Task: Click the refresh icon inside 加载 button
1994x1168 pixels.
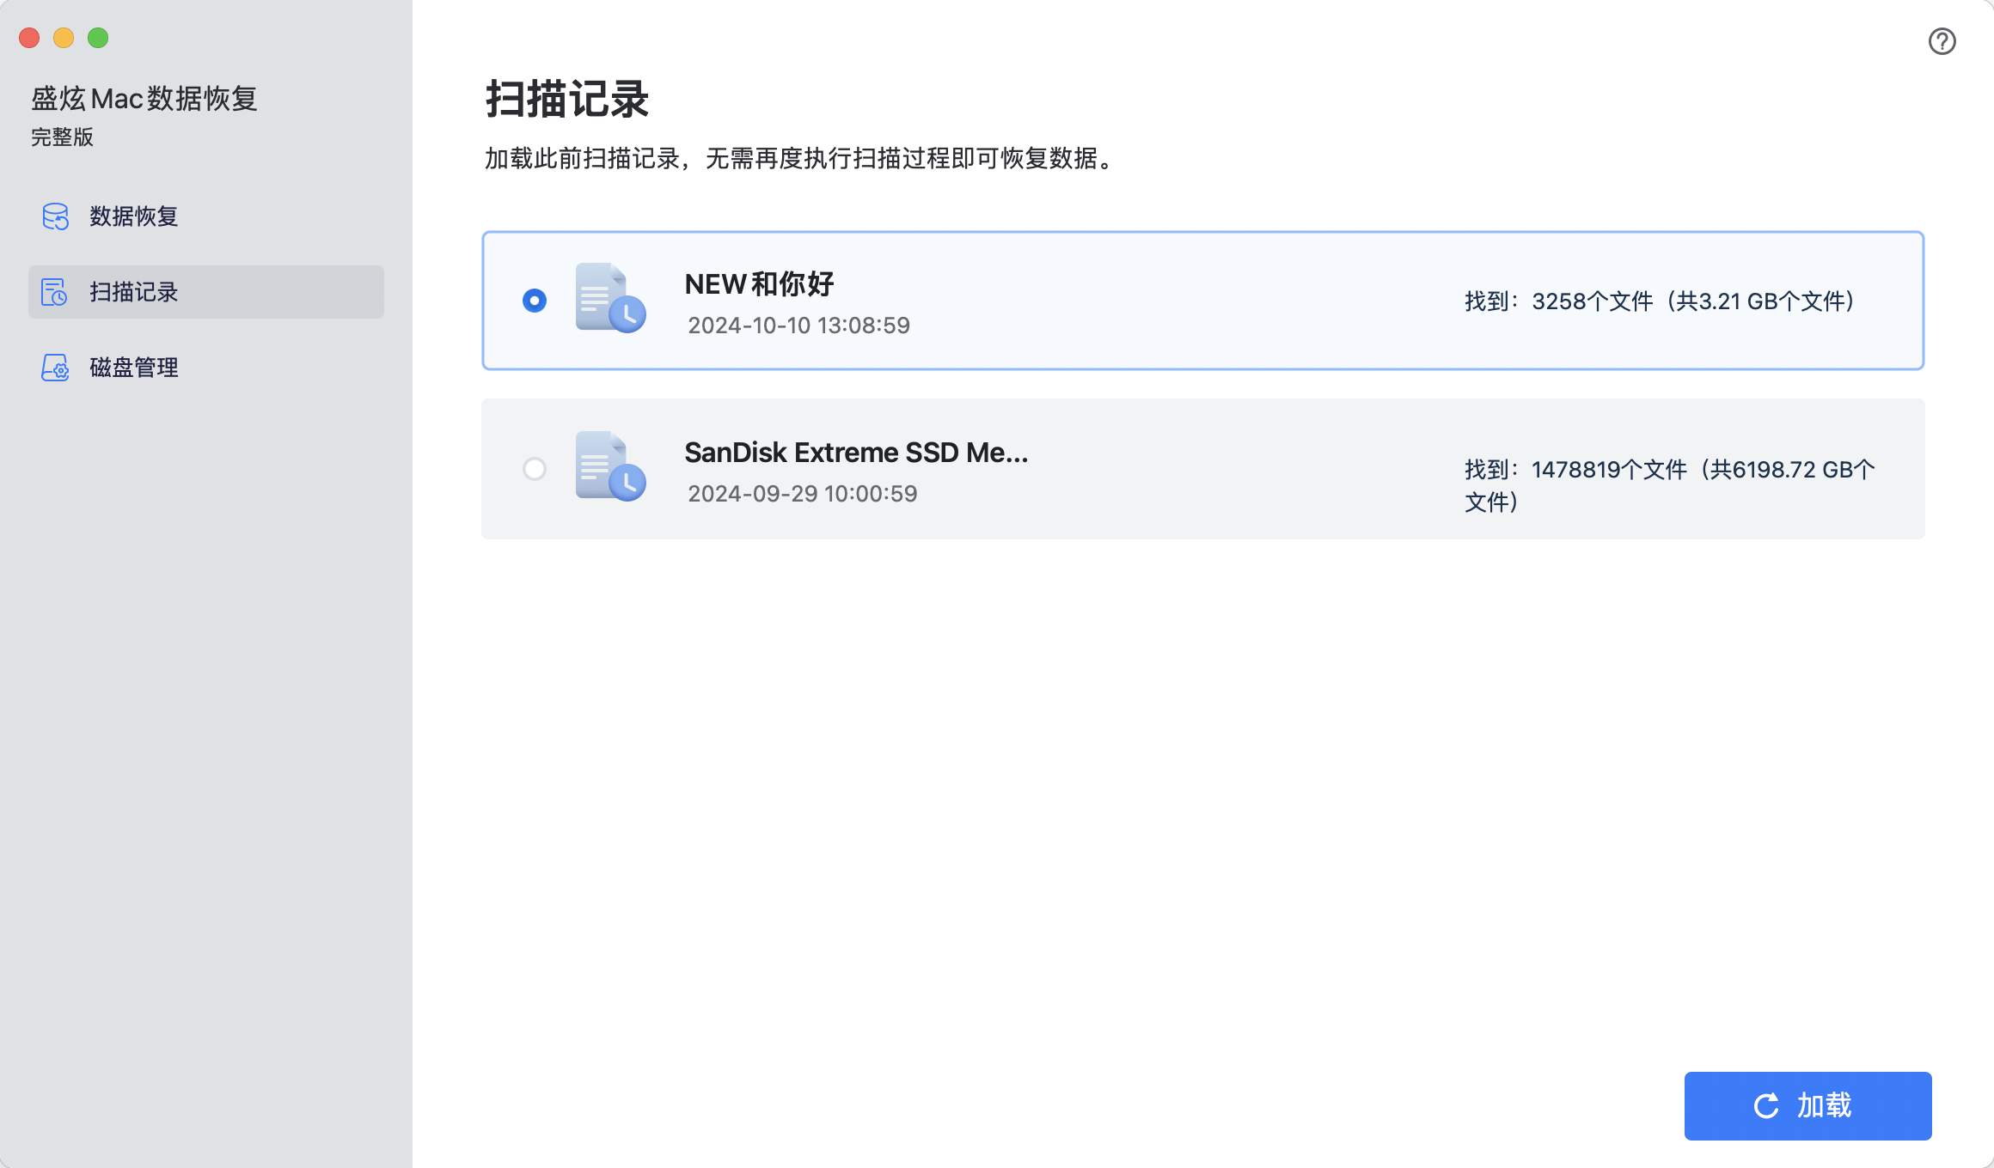Action: click(1766, 1106)
